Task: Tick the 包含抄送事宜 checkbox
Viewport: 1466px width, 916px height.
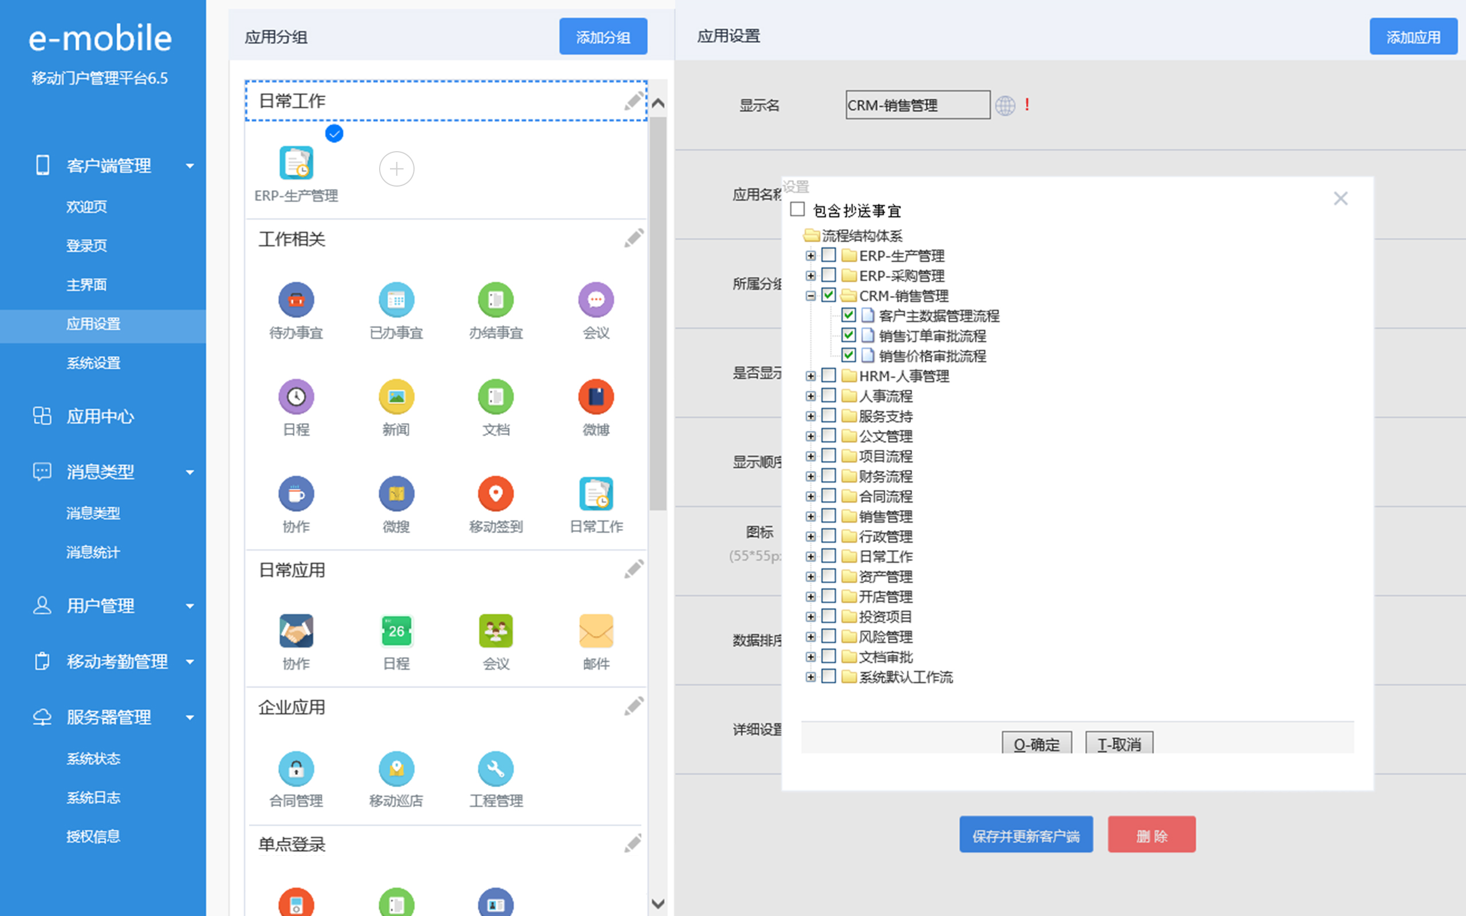Action: 797,210
